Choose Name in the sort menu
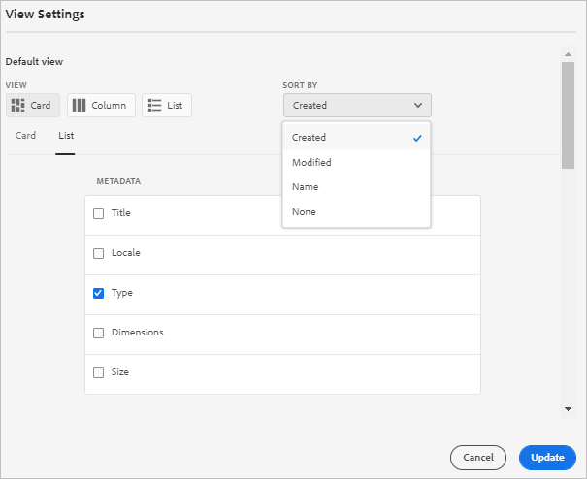The height and width of the screenshot is (479, 587). pos(305,187)
